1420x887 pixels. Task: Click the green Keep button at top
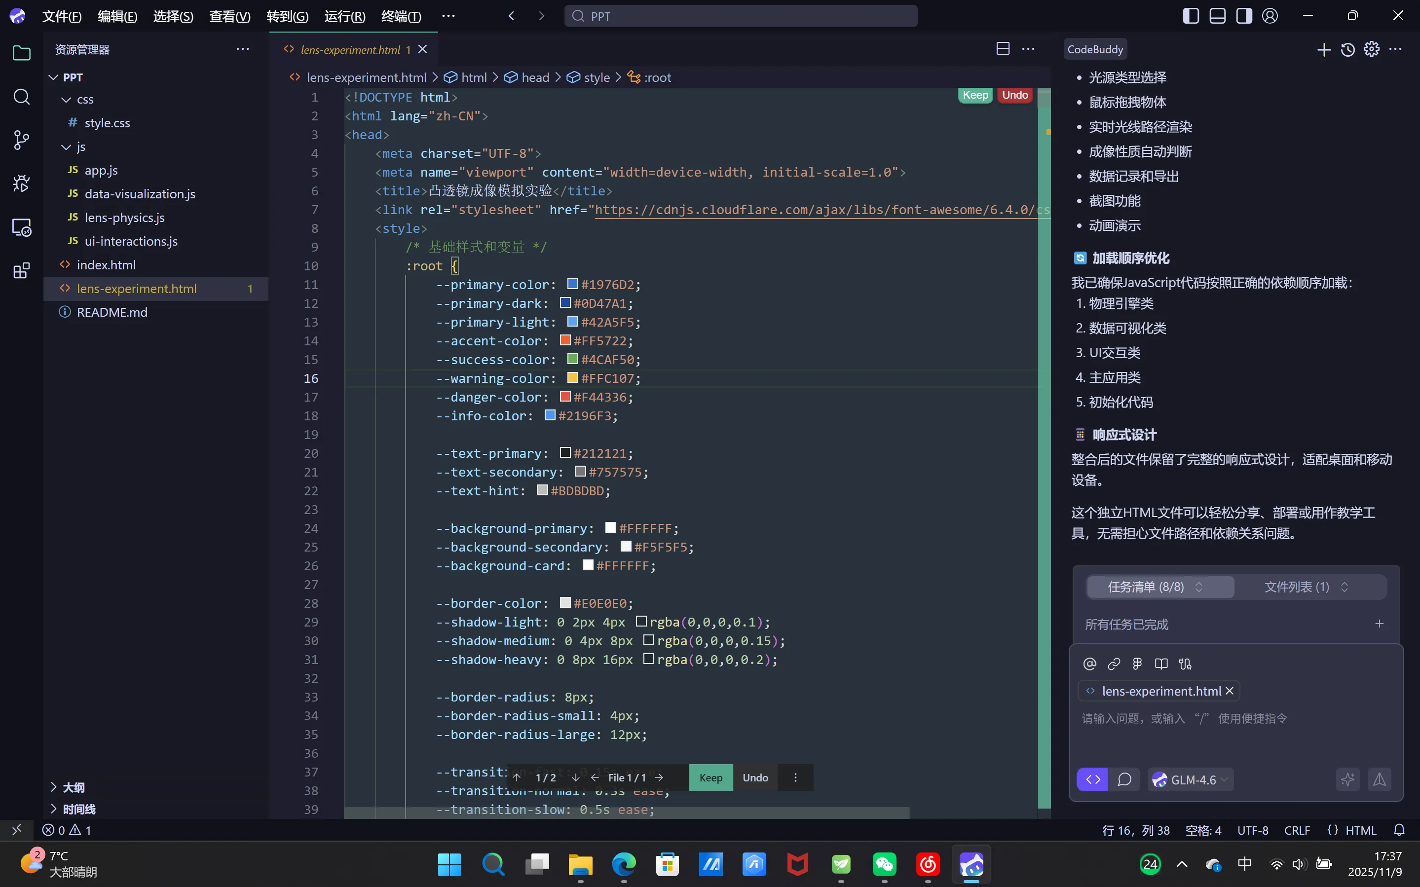(x=975, y=95)
